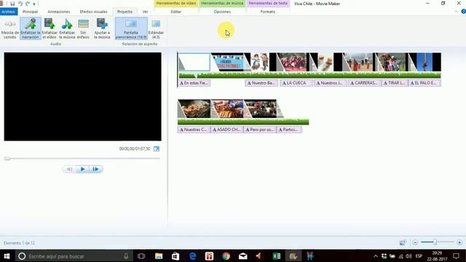The width and height of the screenshot is (466, 262).
Task: Select the 'Pero por so...' caption
Action: (x=260, y=130)
